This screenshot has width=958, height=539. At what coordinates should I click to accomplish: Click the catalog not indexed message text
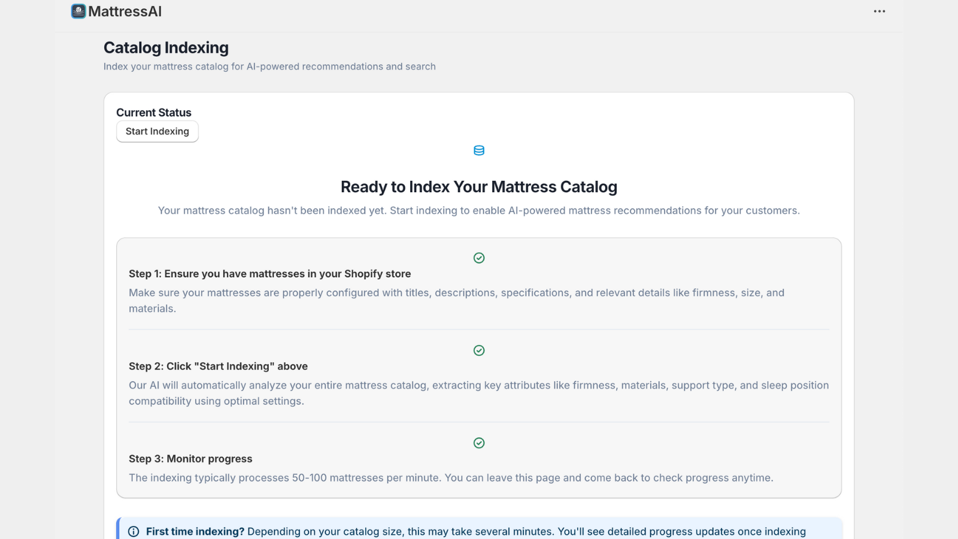coord(478,210)
